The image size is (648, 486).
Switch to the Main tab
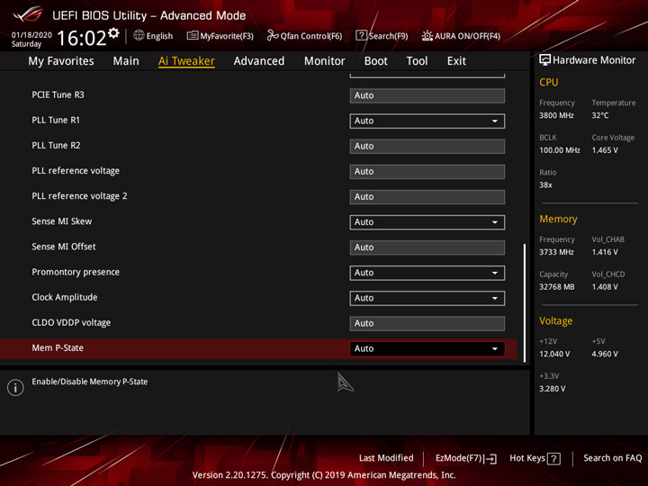[126, 61]
